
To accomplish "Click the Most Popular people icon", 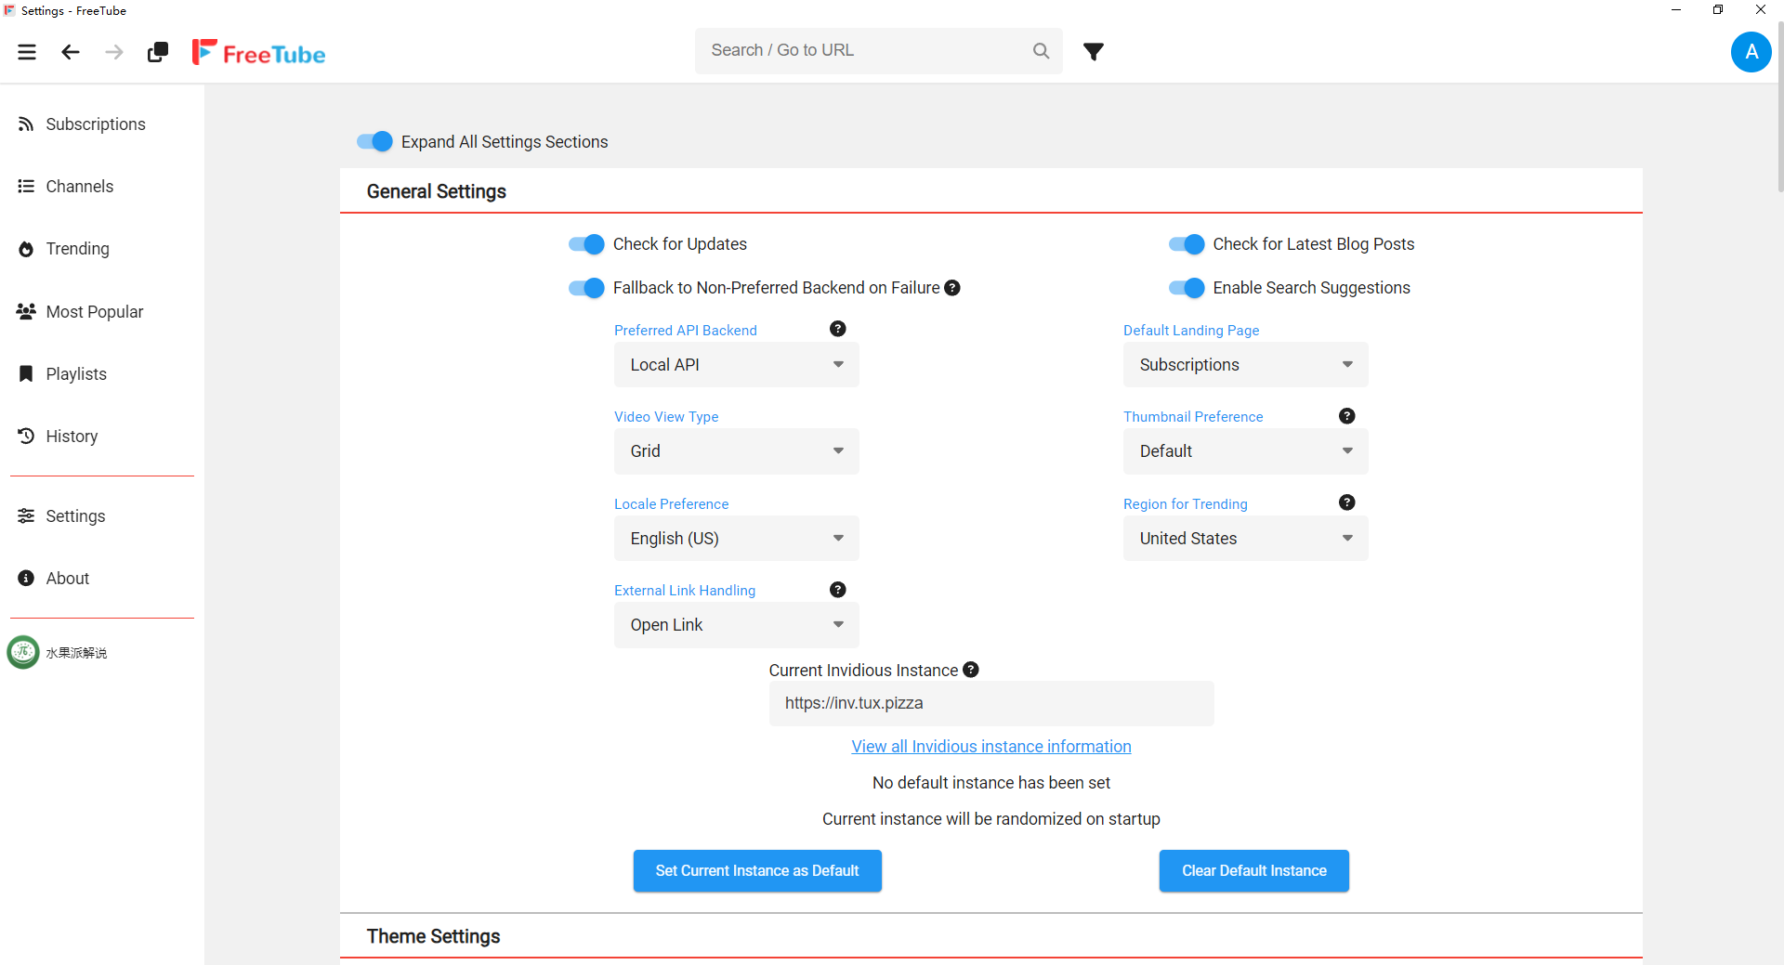I will tap(26, 312).
